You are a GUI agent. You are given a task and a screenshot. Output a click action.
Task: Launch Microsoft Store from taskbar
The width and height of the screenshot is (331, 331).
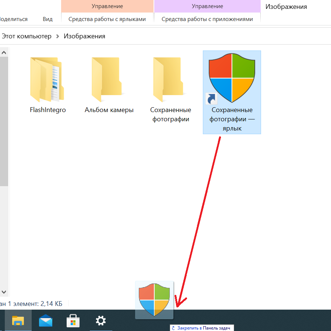73,321
